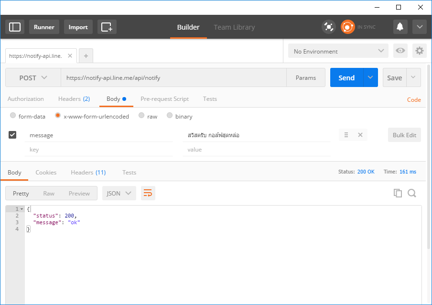Open the generate Code link
This screenshot has height=305, width=432.
(x=414, y=100)
